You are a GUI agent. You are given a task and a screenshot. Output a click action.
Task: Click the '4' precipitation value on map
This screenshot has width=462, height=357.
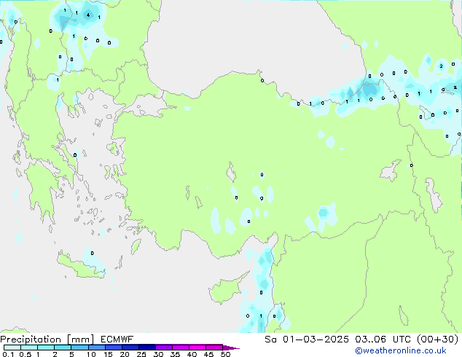[88, 15]
